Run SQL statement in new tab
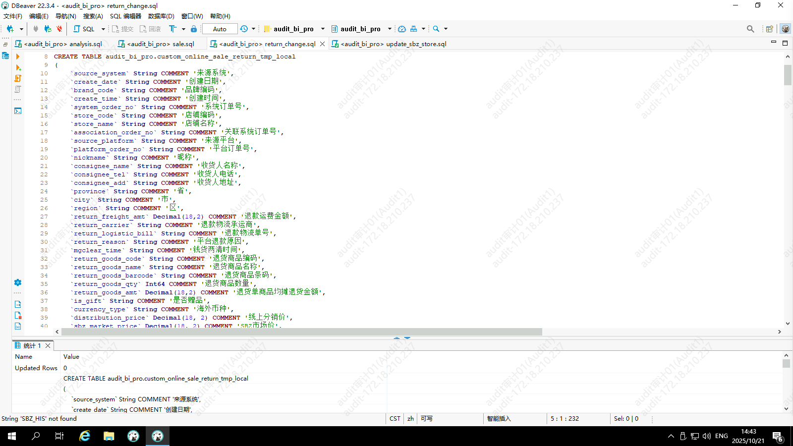 pyautogui.click(x=18, y=67)
